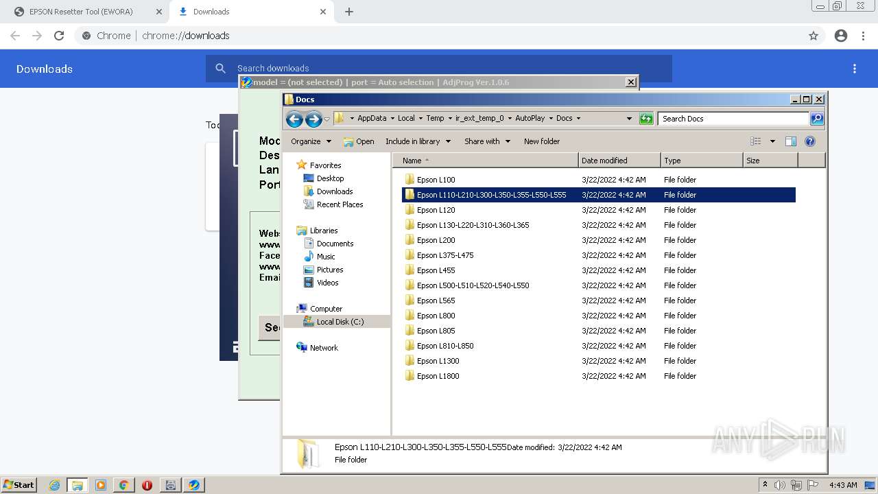Open the view options dropdown arrow
This screenshot has width=878, height=494.
772,141
